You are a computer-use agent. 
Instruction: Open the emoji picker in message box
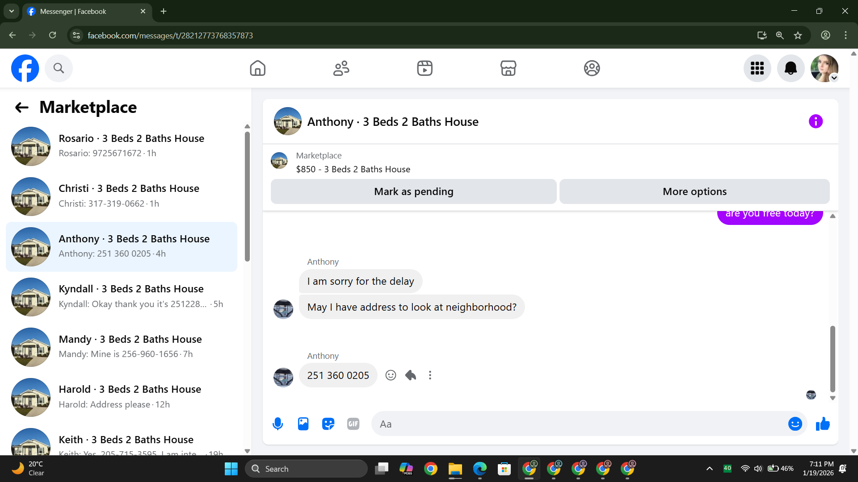point(795,424)
